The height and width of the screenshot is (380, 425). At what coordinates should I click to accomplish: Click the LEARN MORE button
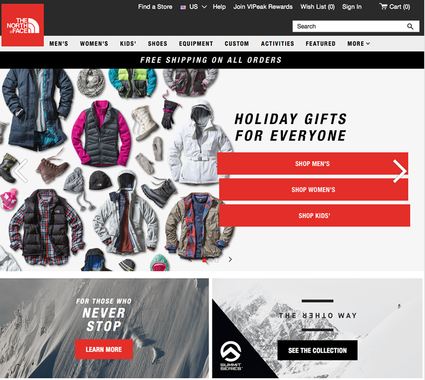[x=104, y=349]
